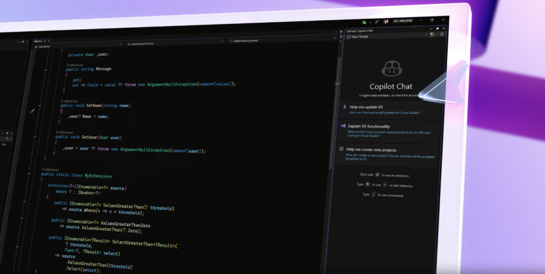Click the / commands hint icon

(373, 195)
